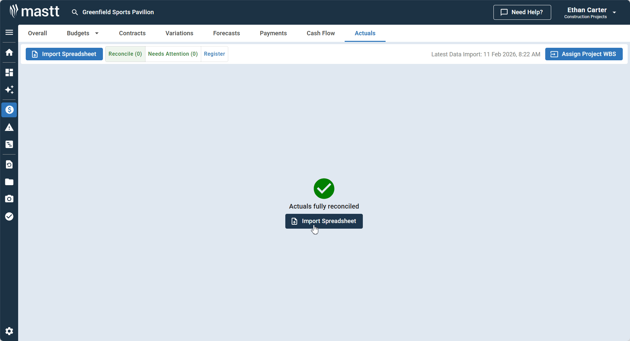
Task: Open the checkmark tasks icon in sidebar
Action: point(9,216)
